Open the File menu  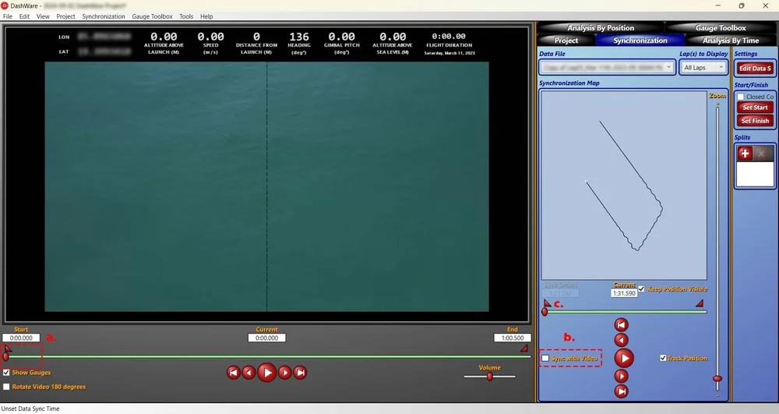tap(8, 16)
